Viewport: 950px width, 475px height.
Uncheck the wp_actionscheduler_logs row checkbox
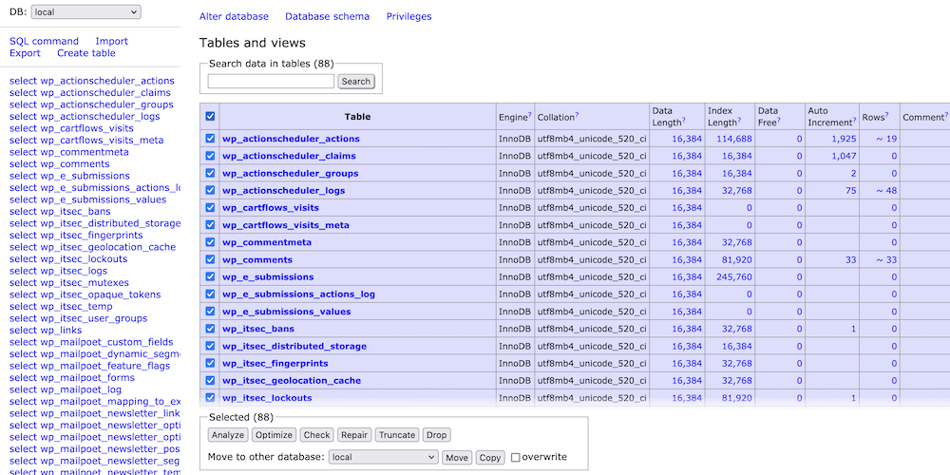pos(210,190)
